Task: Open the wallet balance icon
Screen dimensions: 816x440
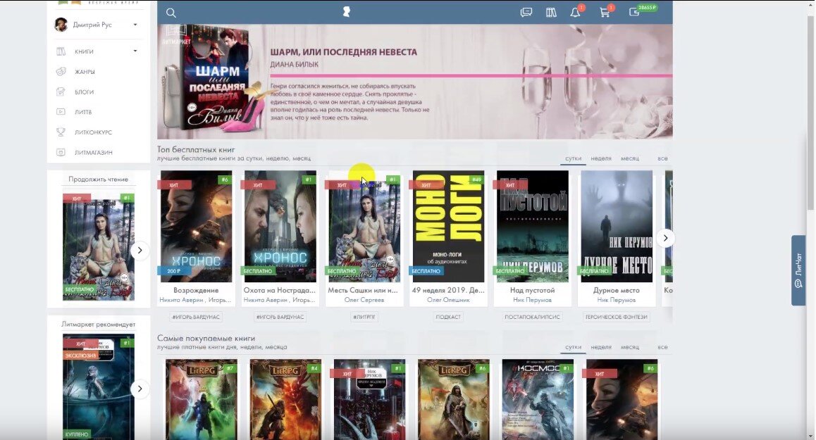Action: [x=634, y=12]
